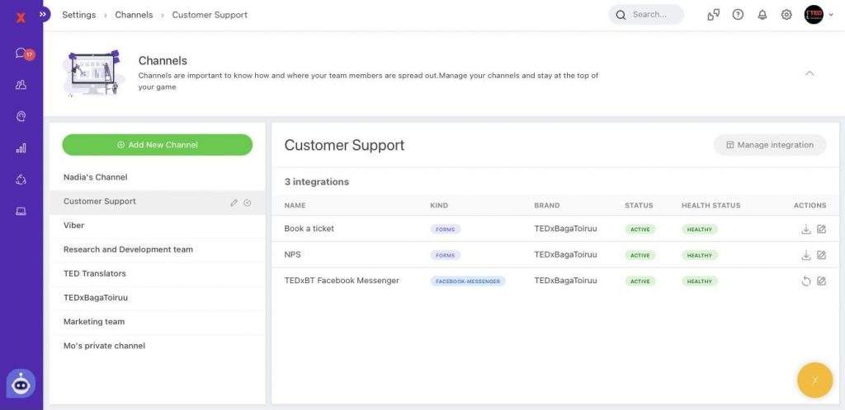Click TEDxBT Facebook Messenger name

(342, 280)
